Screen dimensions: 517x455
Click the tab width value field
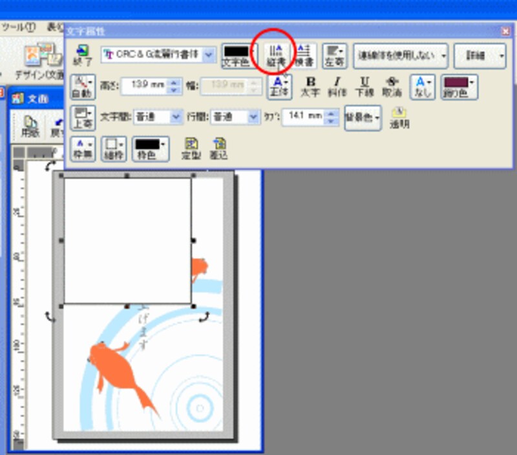click(x=303, y=117)
